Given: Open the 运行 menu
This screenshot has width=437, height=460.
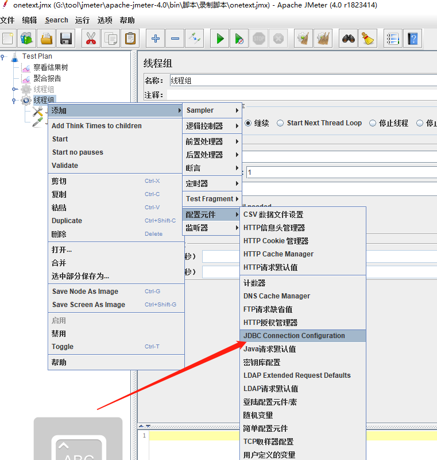Looking at the screenshot, I should 82,20.
